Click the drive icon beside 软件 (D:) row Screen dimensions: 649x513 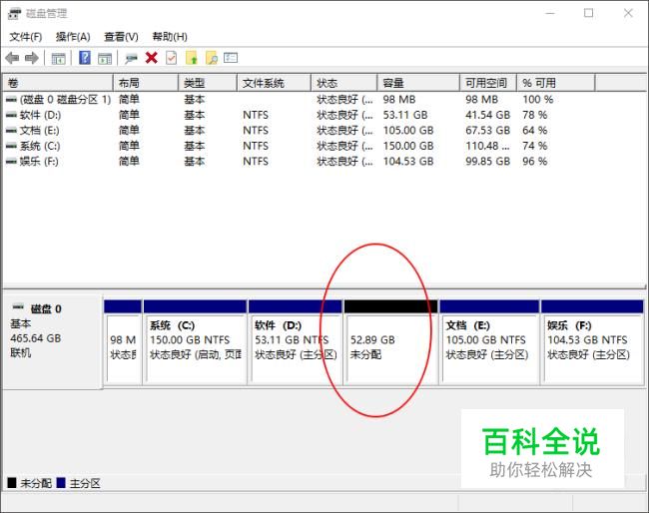pos(11,115)
